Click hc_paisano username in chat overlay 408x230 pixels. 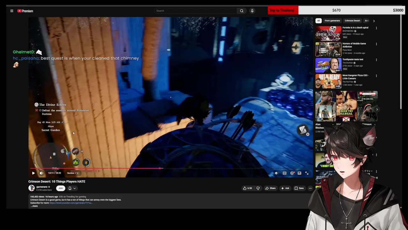(25, 58)
